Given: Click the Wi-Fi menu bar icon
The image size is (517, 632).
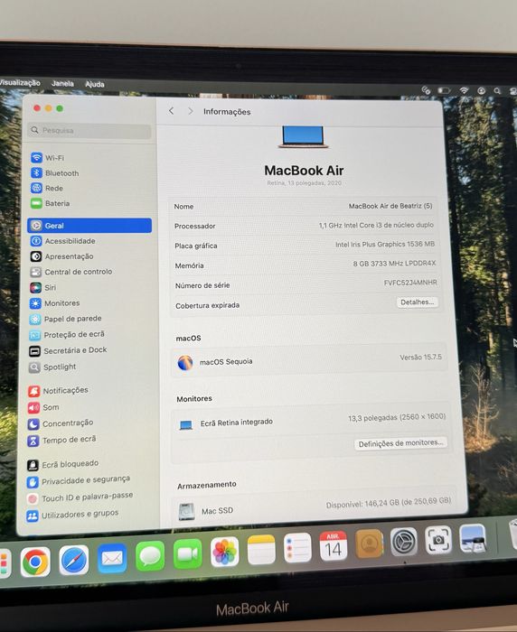Looking at the screenshot, I should pyautogui.click(x=464, y=90).
